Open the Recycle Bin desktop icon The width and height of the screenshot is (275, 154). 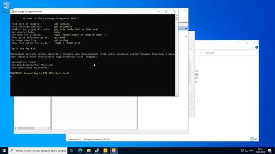tap(6, 7)
